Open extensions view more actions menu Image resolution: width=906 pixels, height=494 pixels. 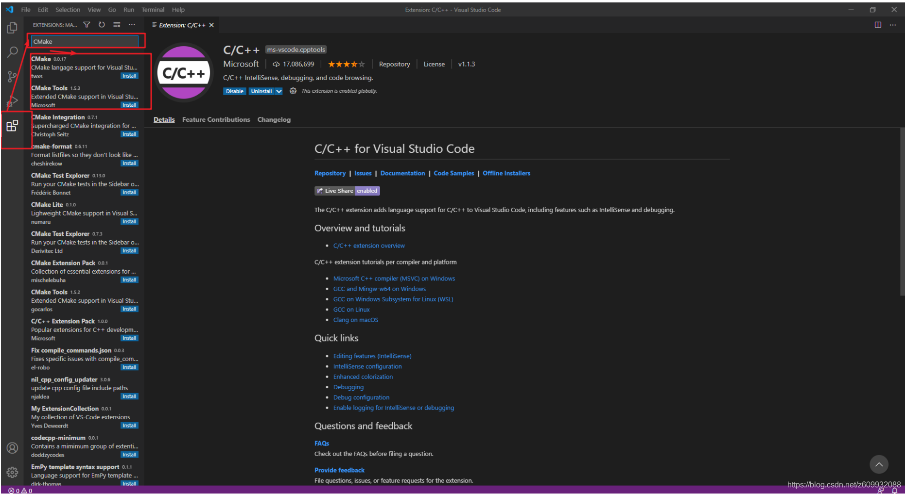point(132,25)
